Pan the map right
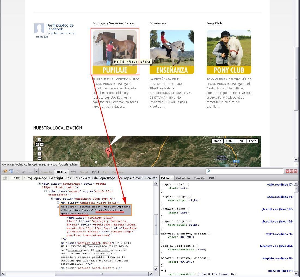Viewport: 300px width, 277px height. (x=42, y=144)
